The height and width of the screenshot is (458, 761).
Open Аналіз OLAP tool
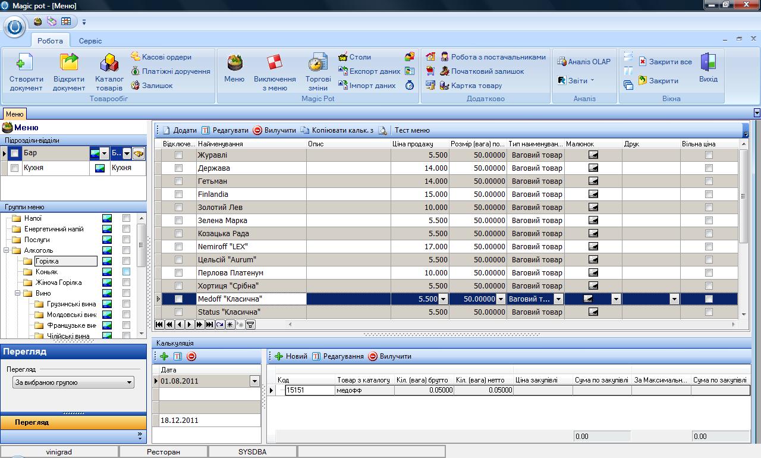click(x=583, y=61)
